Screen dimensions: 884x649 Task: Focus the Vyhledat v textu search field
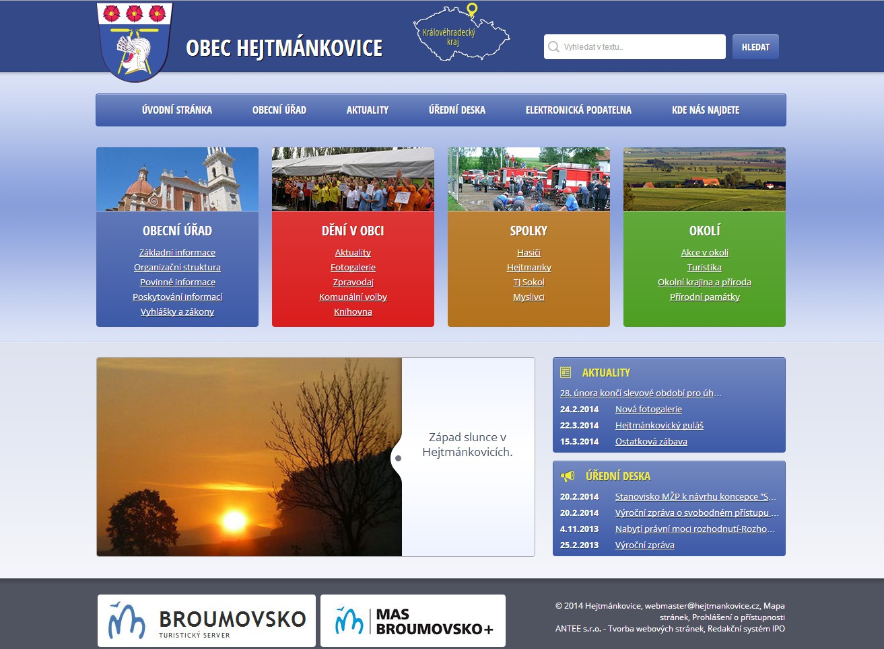point(640,47)
